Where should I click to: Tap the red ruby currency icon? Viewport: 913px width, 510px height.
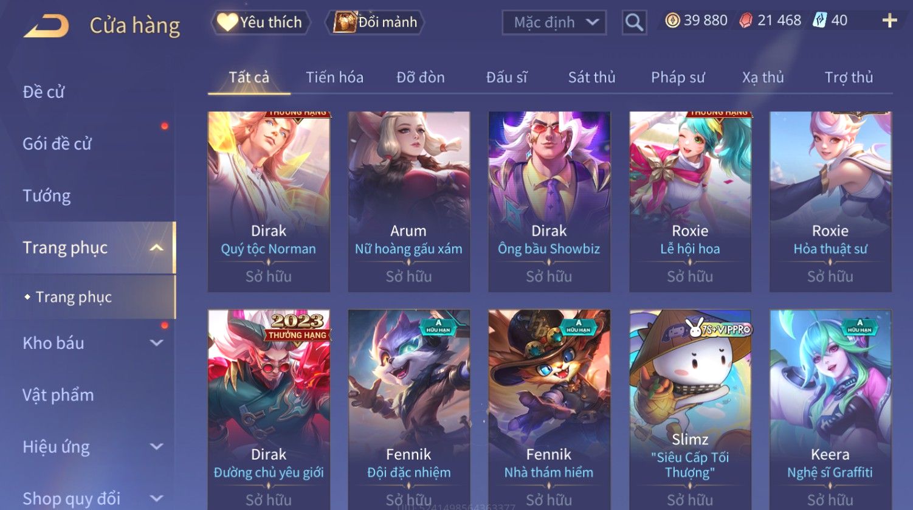click(745, 21)
